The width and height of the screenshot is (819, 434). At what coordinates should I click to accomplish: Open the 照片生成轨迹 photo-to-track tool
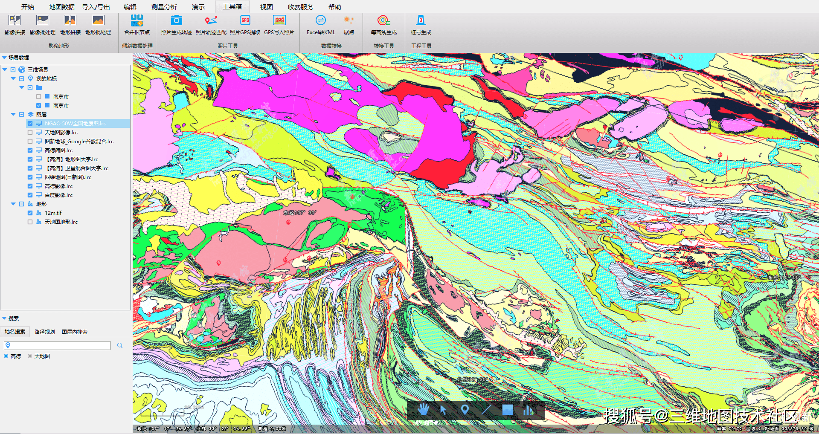(x=177, y=25)
